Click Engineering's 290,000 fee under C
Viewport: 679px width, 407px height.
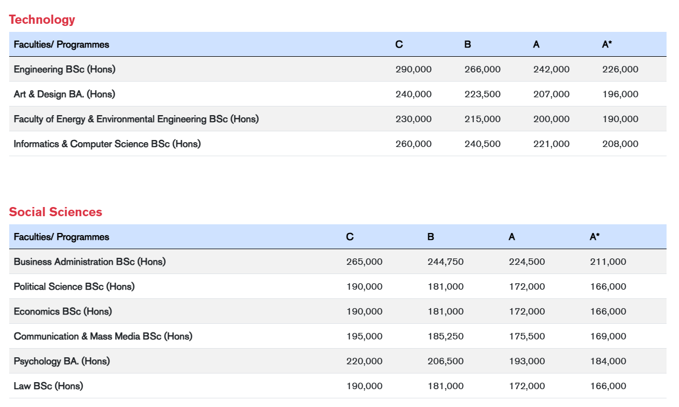(x=413, y=69)
